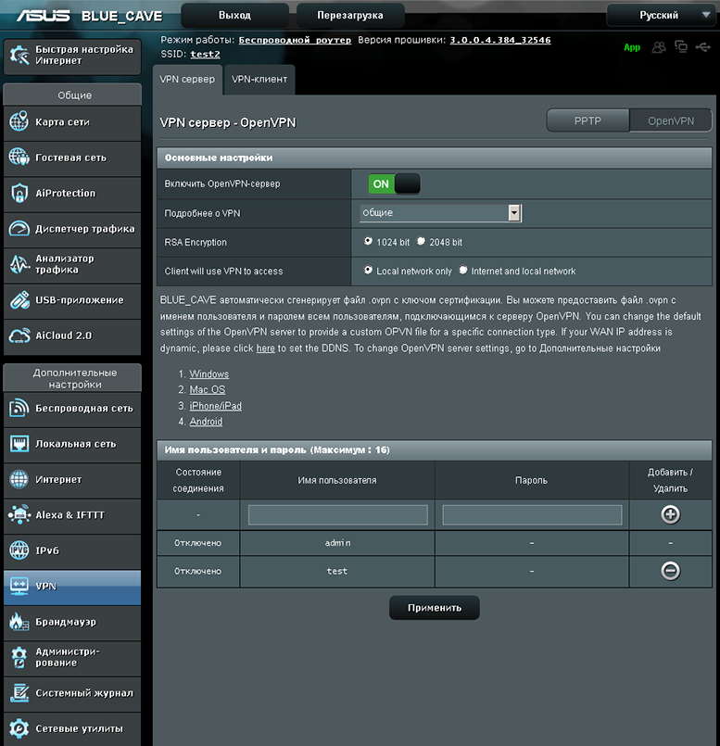Click the guest users status icon
The image size is (720, 746).
coord(659,46)
